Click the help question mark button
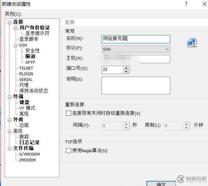208x186 pixels. point(186,4)
